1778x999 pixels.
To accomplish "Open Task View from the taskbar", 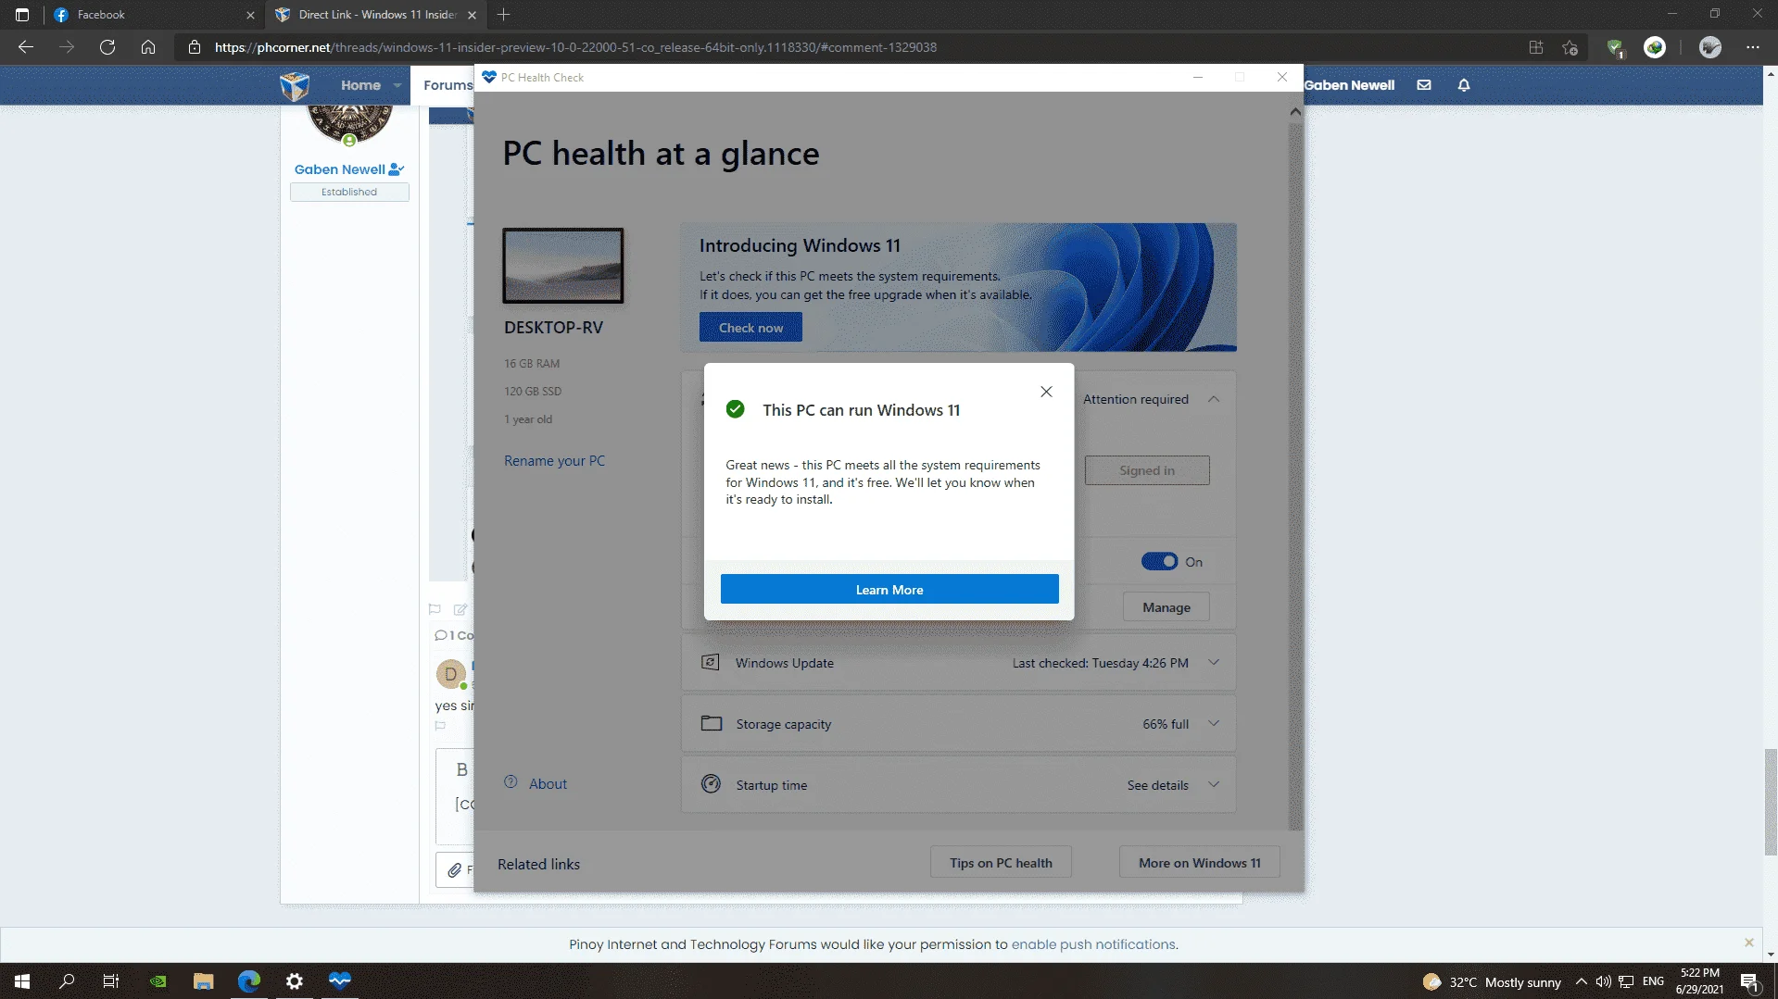I will click(111, 981).
